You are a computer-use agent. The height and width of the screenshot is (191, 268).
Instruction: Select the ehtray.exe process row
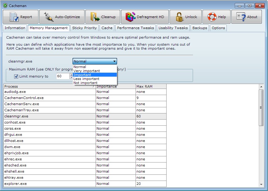pos(85,178)
